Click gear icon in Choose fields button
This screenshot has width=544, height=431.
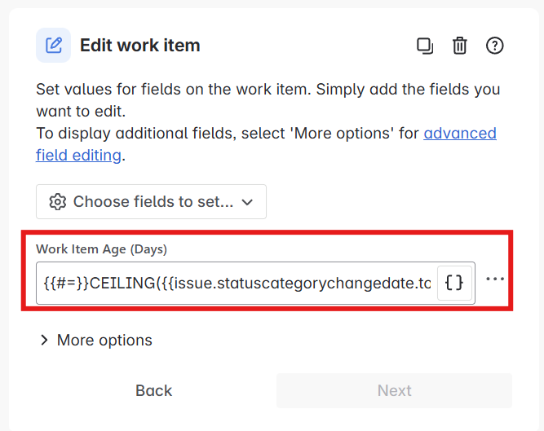(x=58, y=201)
